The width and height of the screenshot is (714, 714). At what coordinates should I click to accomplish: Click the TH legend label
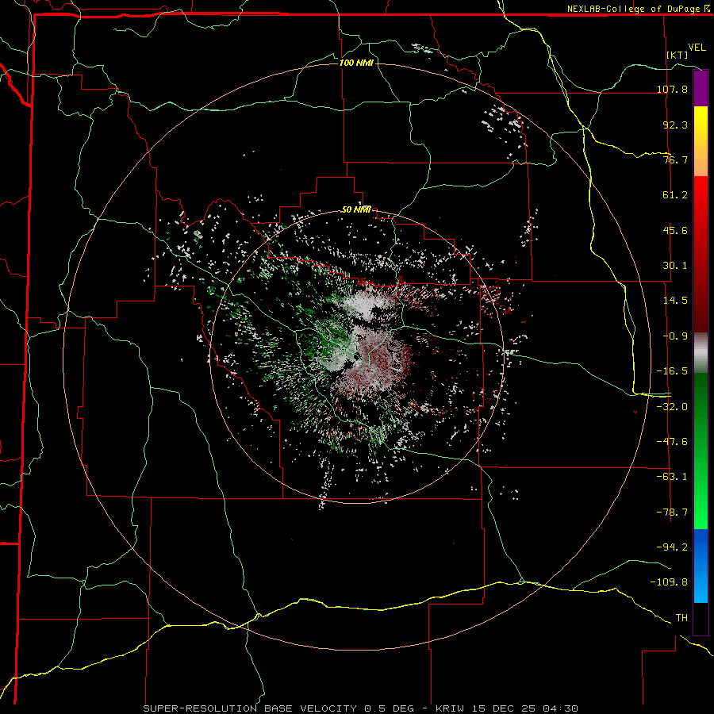(681, 617)
